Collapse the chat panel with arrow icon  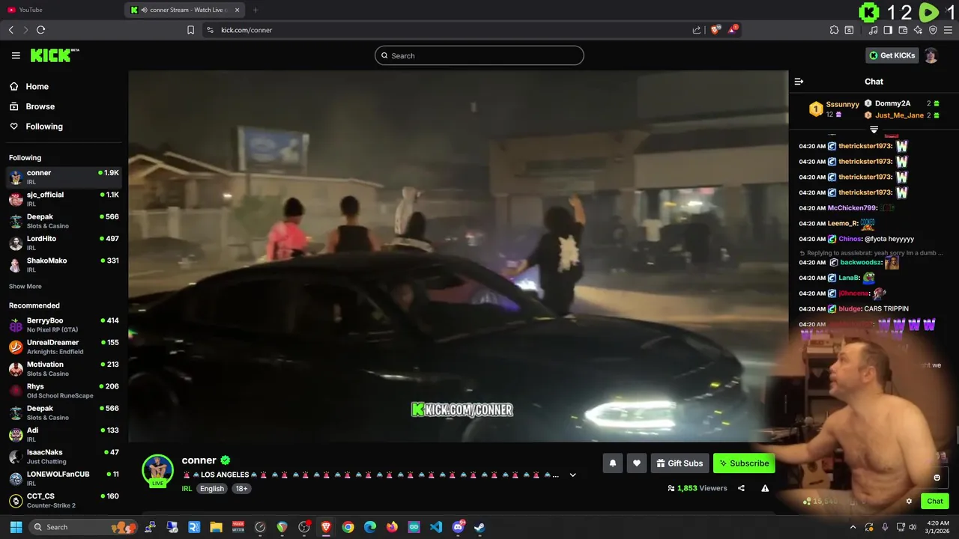coord(799,82)
